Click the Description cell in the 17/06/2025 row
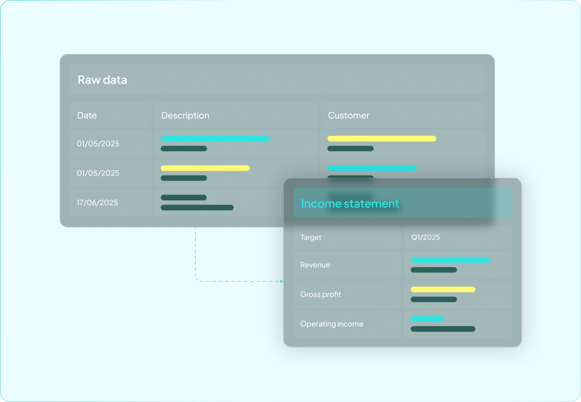Viewport: 581px width, 402px height. point(219,203)
